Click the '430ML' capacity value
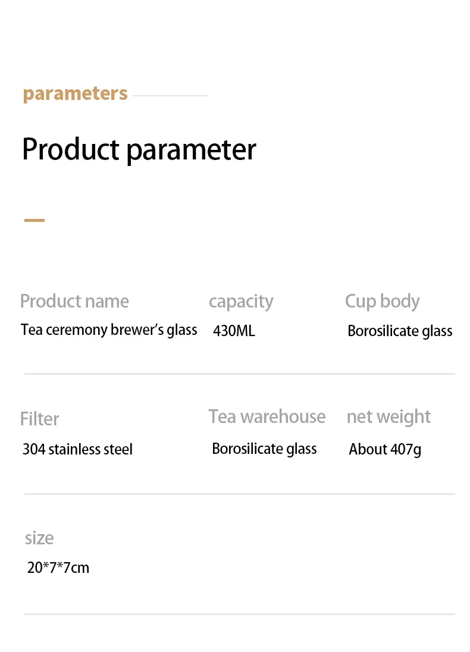The height and width of the screenshot is (652, 470). [234, 331]
